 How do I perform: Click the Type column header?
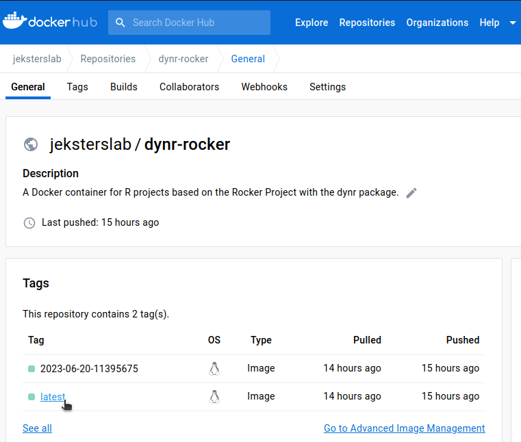click(x=261, y=340)
